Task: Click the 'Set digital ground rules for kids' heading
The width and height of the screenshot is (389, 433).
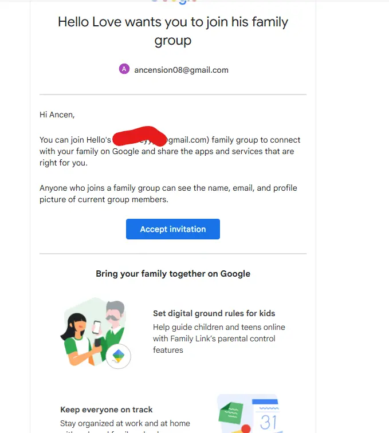Action: coord(214,313)
